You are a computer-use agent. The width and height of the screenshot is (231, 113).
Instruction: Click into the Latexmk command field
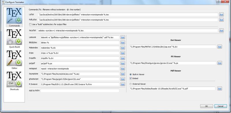pyautogui.click(x=80, y=37)
